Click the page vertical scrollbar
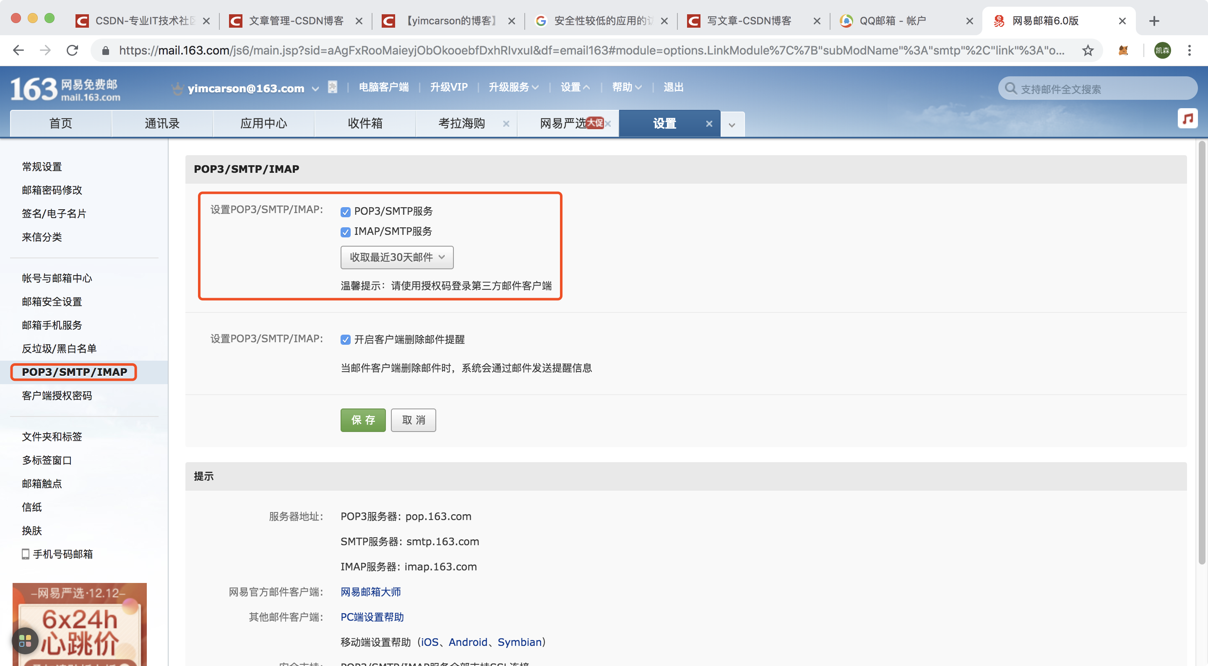Viewport: 1208px width, 666px height. pos(1202,353)
